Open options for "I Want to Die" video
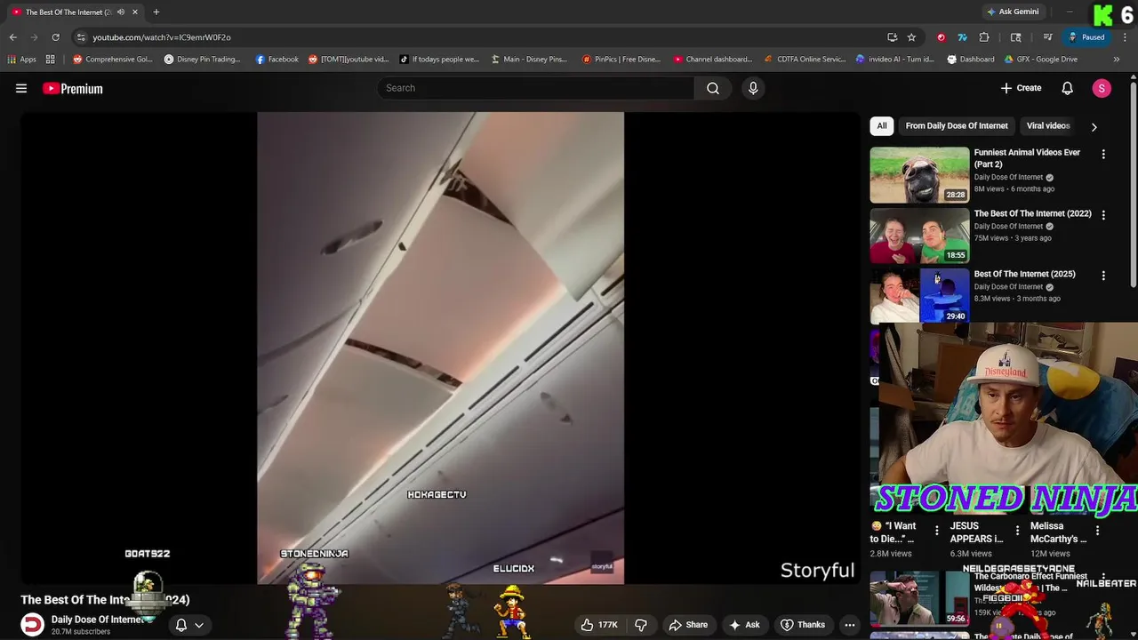1138x640 pixels. (936, 531)
